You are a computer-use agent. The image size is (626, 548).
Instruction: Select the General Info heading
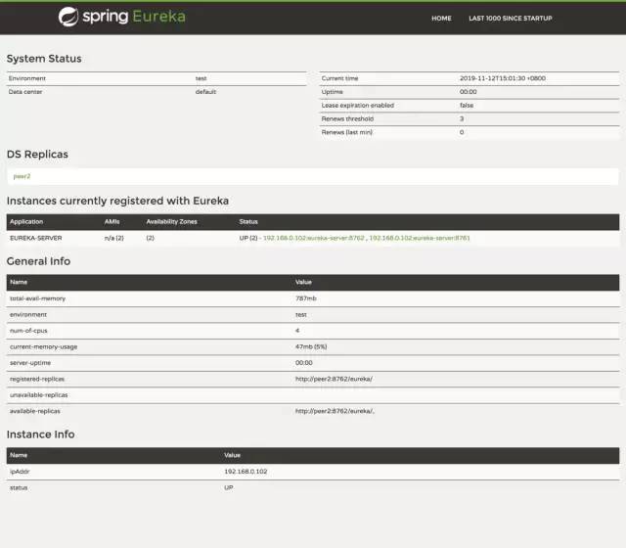(39, 261)
